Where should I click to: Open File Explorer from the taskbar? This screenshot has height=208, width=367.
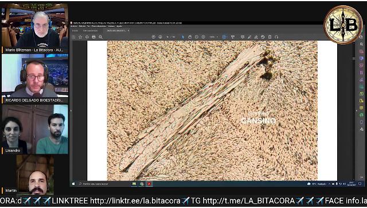[134, 184]
